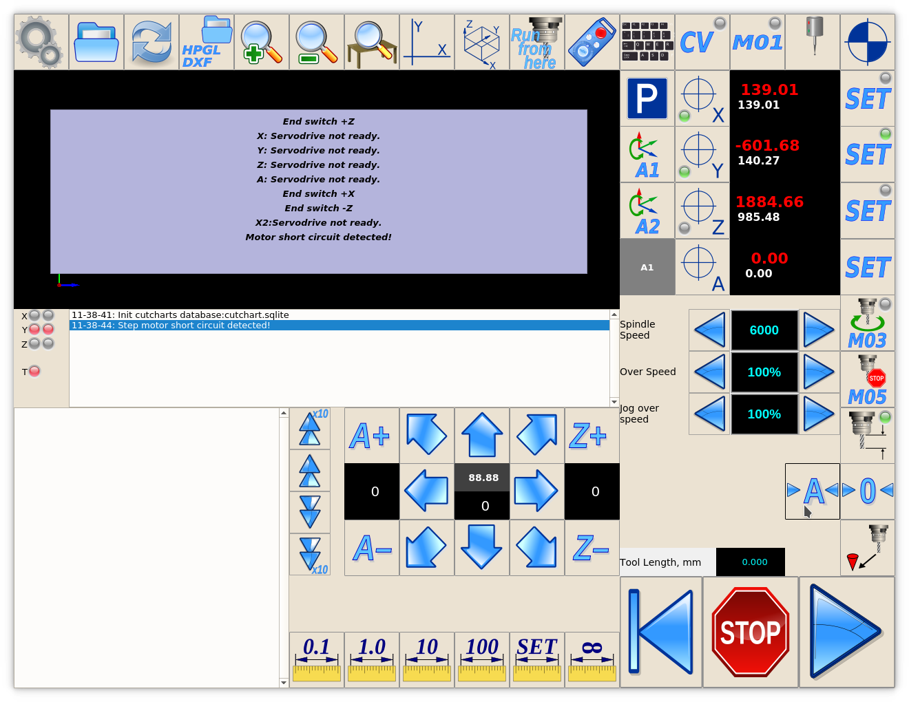Toggle spindle on with M03
Screen dimensions: 909x702
pos(867,323)
